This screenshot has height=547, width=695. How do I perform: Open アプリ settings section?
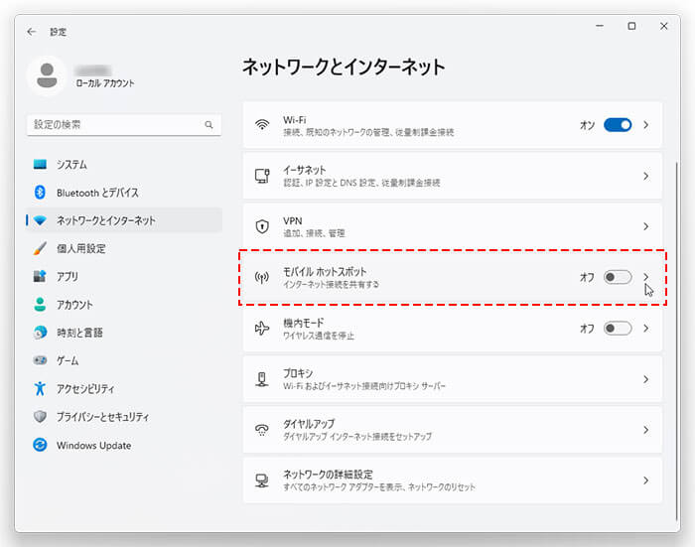point(124,276)
